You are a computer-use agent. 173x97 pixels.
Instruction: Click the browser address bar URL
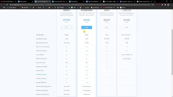click(81, 5)
